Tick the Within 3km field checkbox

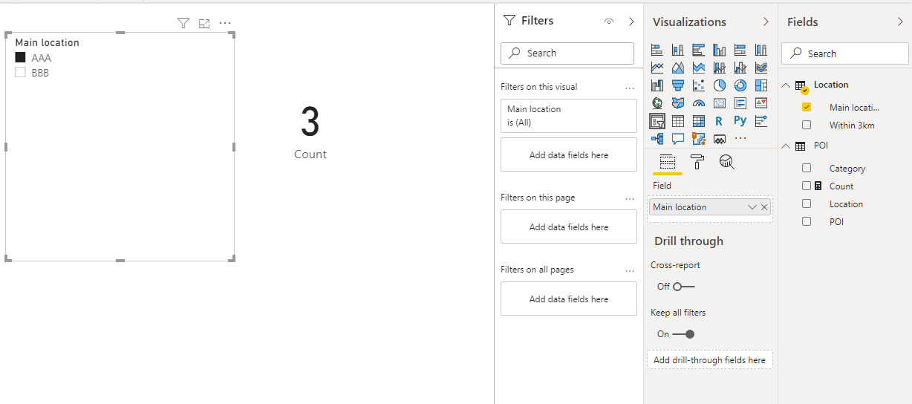[x=807, y=125]
